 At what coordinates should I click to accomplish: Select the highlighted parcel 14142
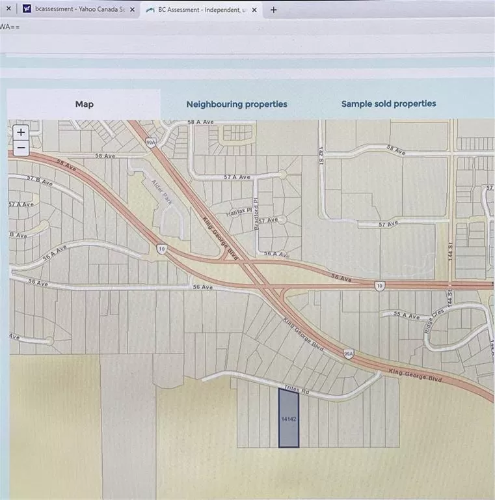pyautogui.click(x=289, y=419)
